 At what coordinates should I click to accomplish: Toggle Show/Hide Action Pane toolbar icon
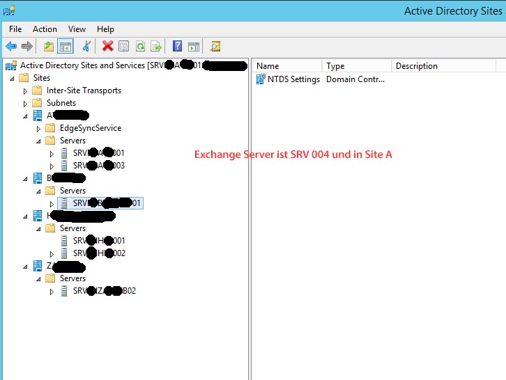click(x=194, y=47)
